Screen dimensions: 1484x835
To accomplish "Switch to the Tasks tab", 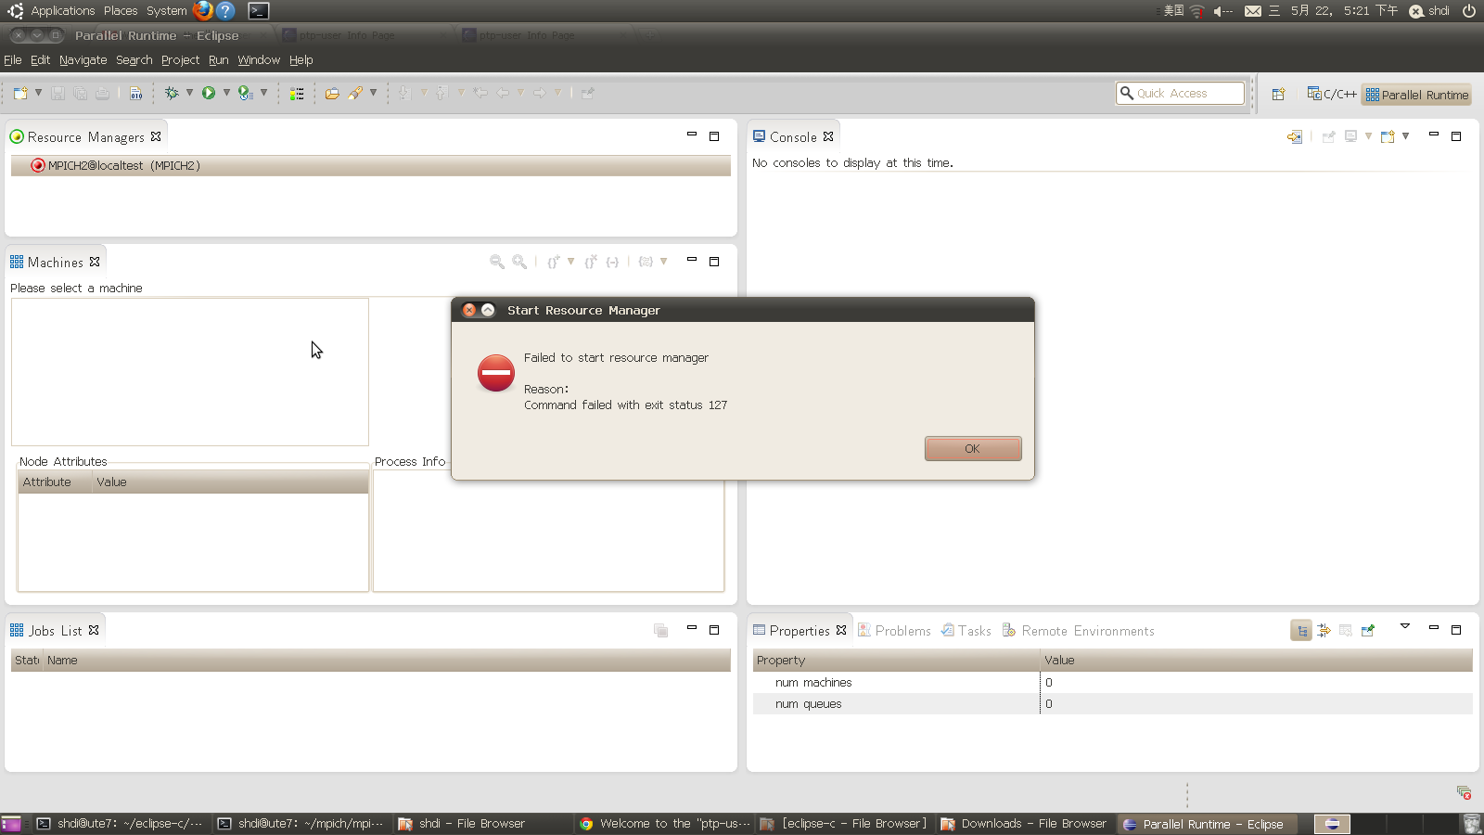I will click(x=966, y=631).
